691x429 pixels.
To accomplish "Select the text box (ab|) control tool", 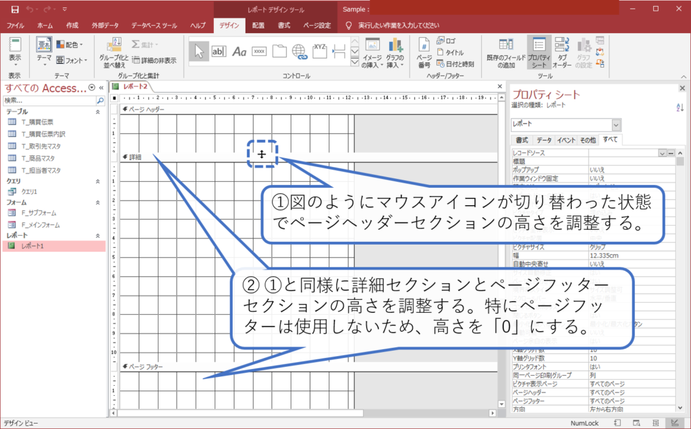I will coord(219,51).
